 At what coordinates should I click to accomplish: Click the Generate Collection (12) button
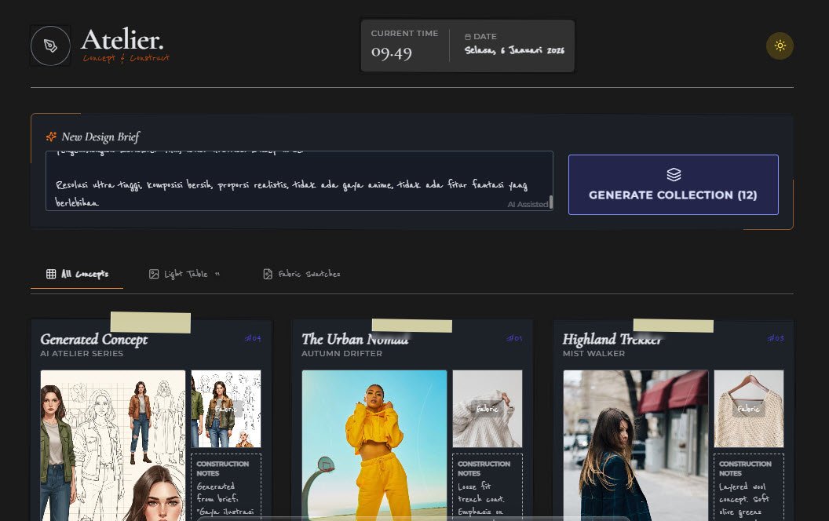pyautogui.click(x=673, y=184)
